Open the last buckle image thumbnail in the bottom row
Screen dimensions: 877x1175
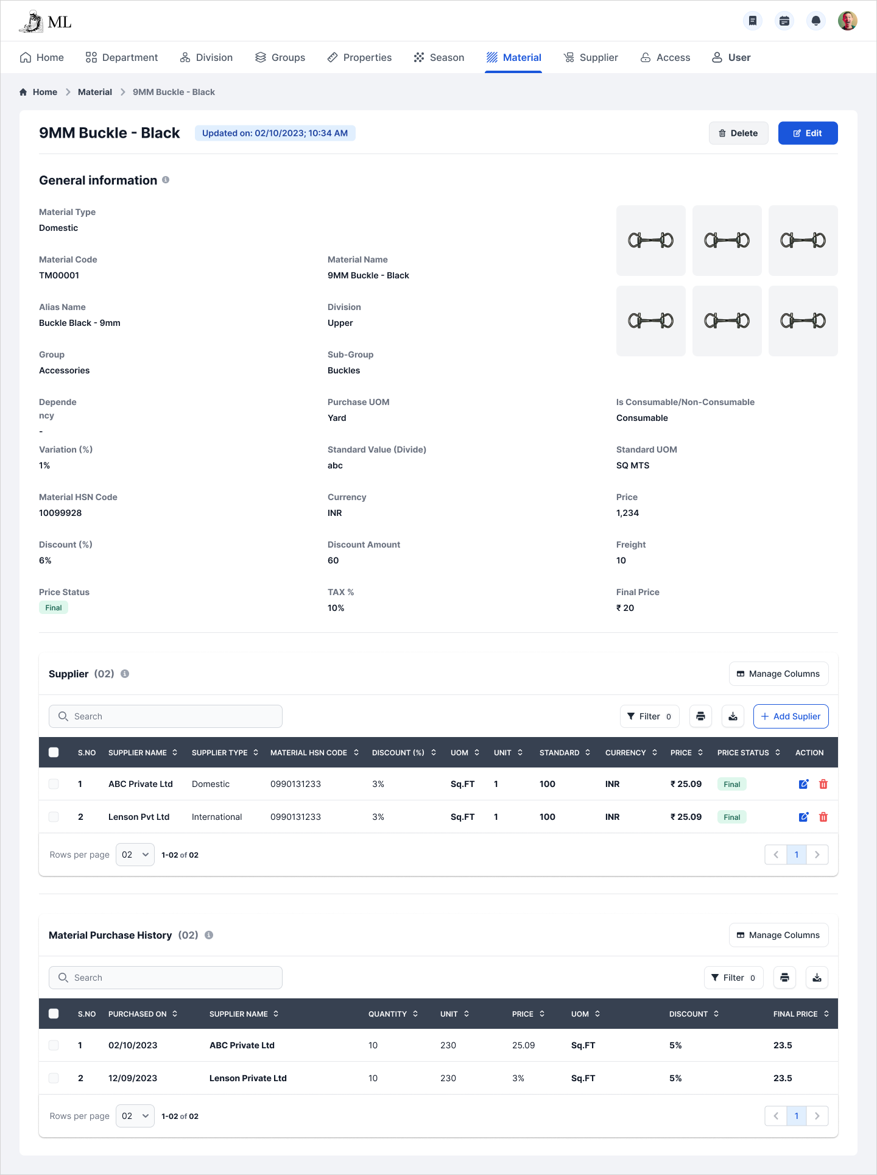[x=803, y=321]
